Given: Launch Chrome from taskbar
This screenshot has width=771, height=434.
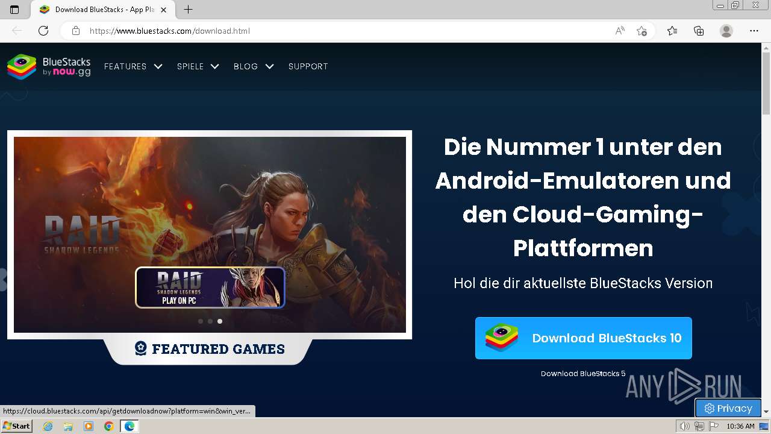Looking at the screenshot, I should click(x=109, y=426).
